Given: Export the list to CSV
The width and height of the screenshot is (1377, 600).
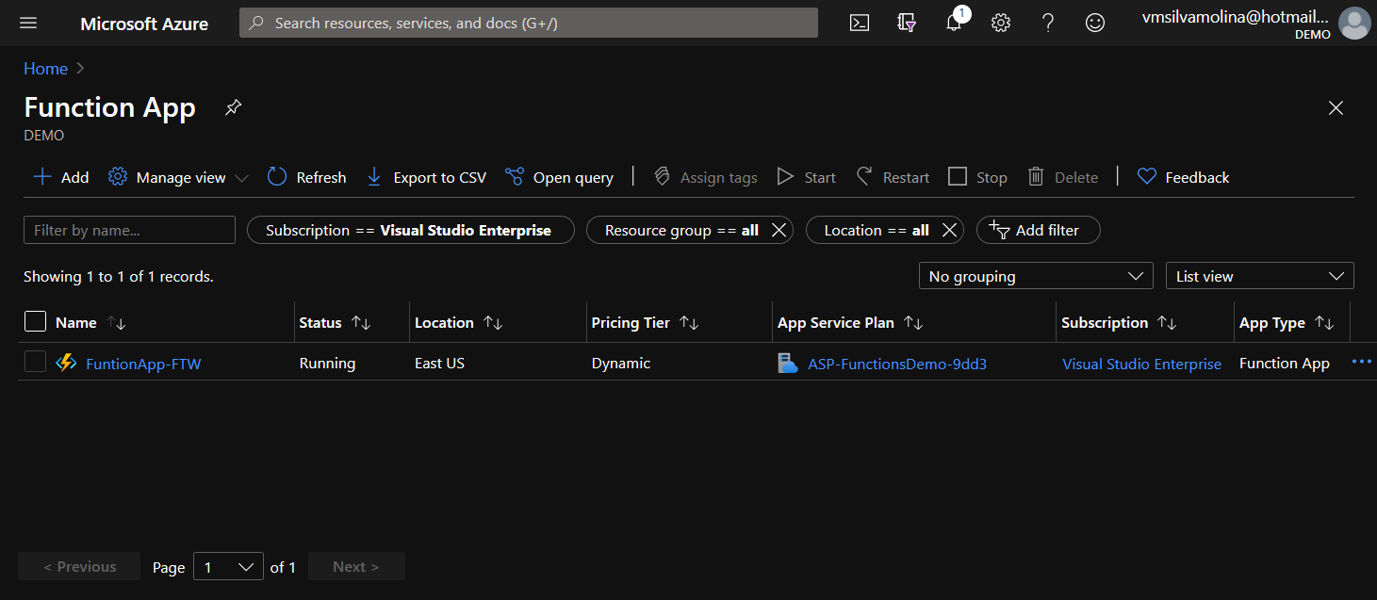Looking at the screenshot, I should point(426,177).
